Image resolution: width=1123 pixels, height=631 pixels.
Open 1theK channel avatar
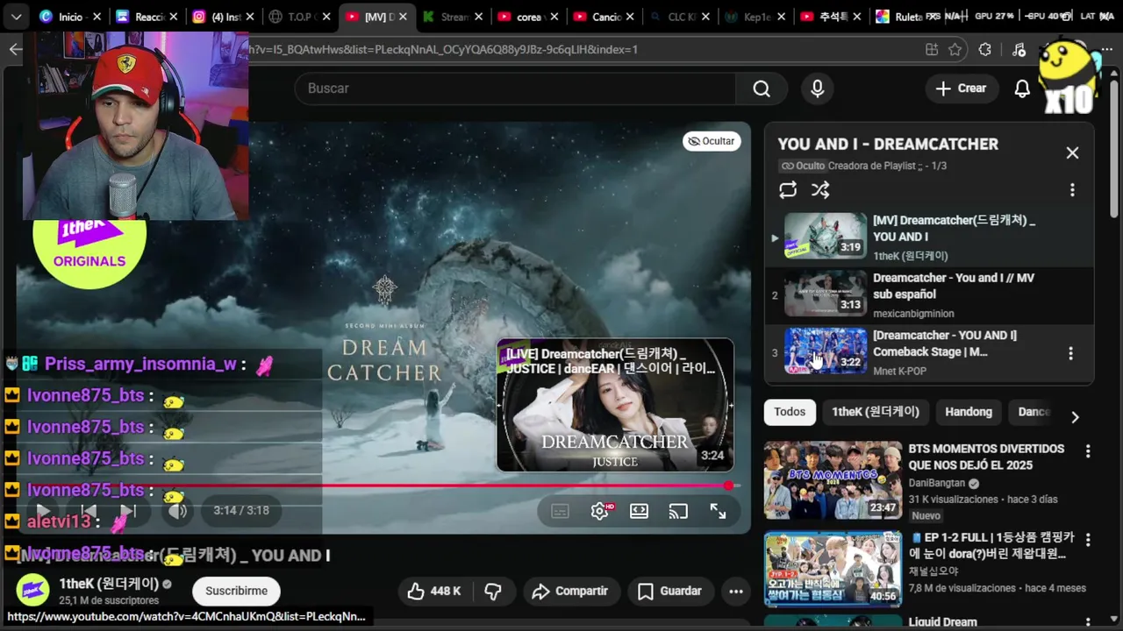click(x=33, y=591)
